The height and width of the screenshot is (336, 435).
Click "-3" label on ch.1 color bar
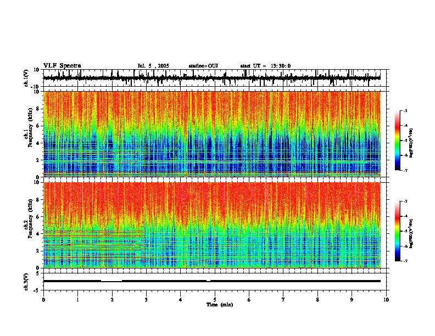405,110
